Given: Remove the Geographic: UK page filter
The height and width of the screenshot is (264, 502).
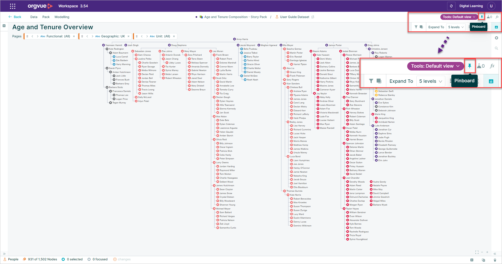Looking at the screenshot, I should point(129,36).
